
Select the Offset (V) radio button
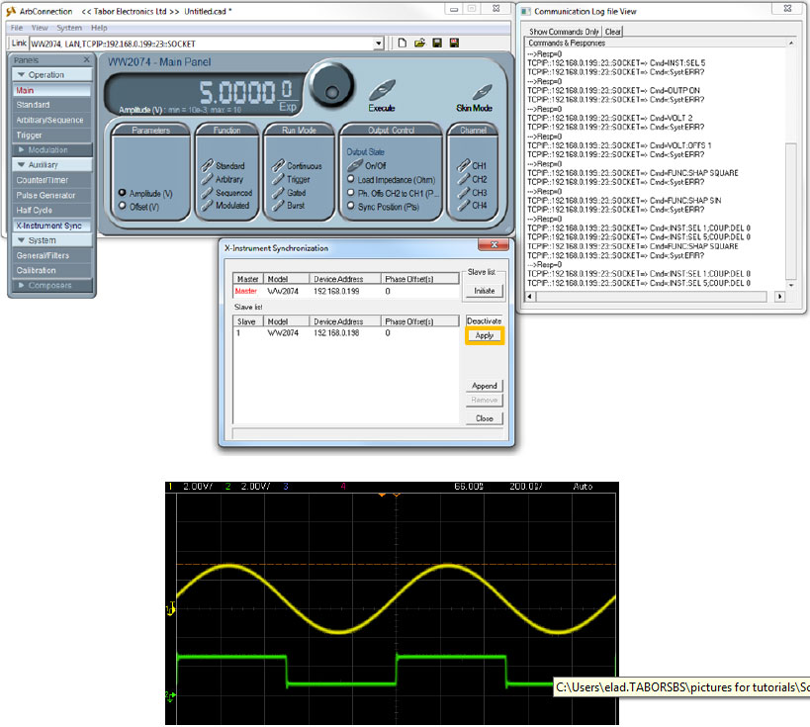tap(123, 207)
